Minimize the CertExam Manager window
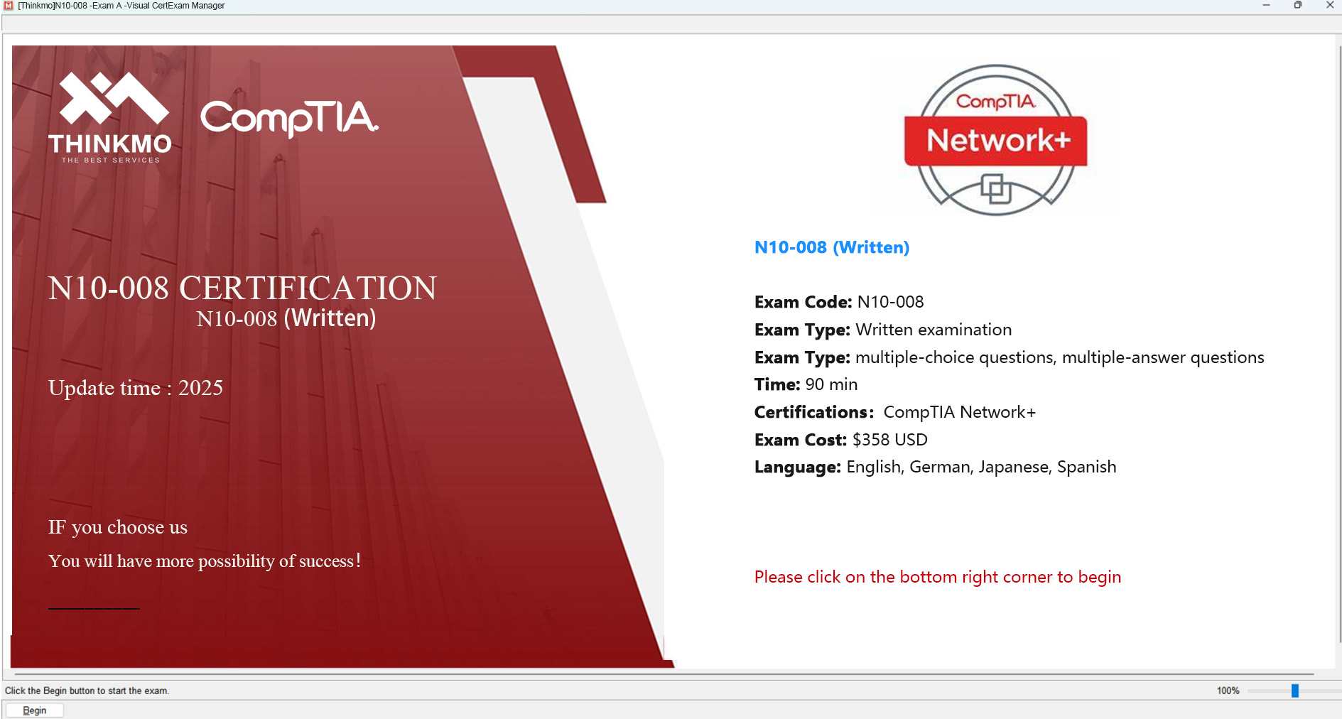Image resolution: width=1342 pixels, height=719 pixels. click(x=1266, y=6)
